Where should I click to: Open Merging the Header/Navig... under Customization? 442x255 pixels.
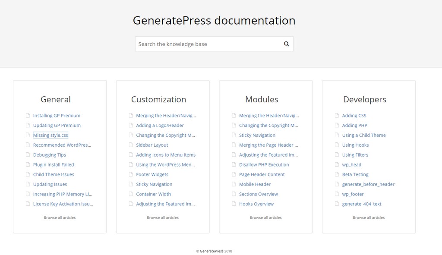tap(166, 116)
